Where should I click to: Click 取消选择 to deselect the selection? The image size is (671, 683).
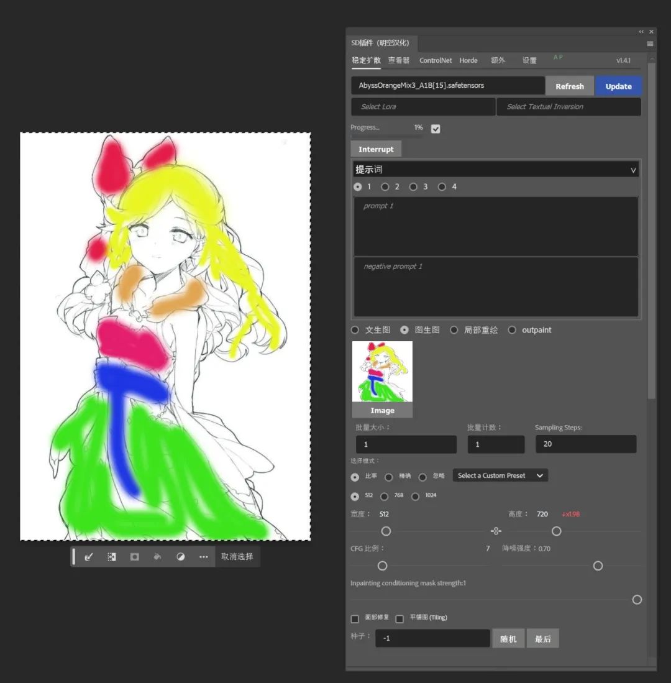(x=237, y=557)
